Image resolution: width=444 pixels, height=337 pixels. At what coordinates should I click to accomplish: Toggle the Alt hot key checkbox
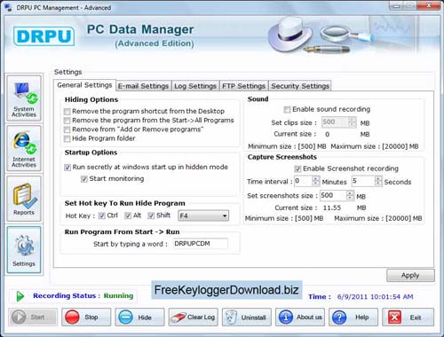(128, 216)
